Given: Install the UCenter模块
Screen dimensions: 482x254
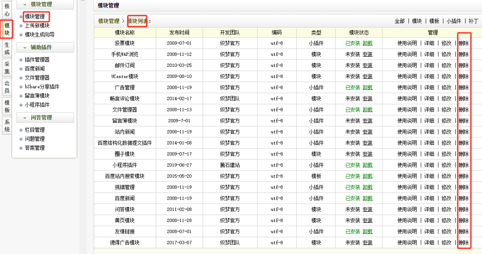Looking at the screenshot, I should [368, 76].
